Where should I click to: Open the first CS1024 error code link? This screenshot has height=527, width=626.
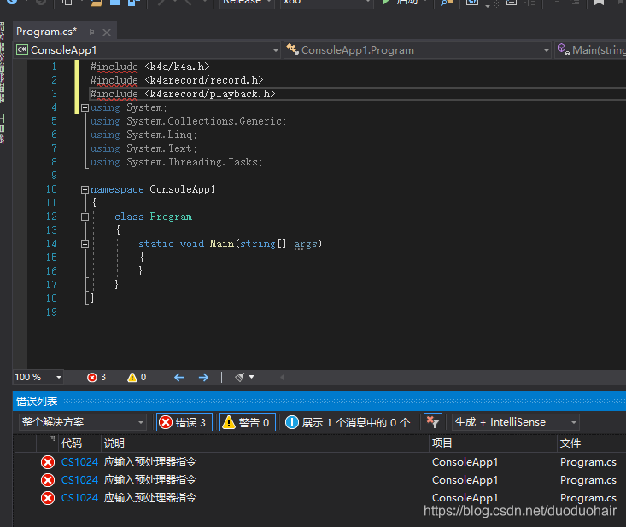click(79, 462)
